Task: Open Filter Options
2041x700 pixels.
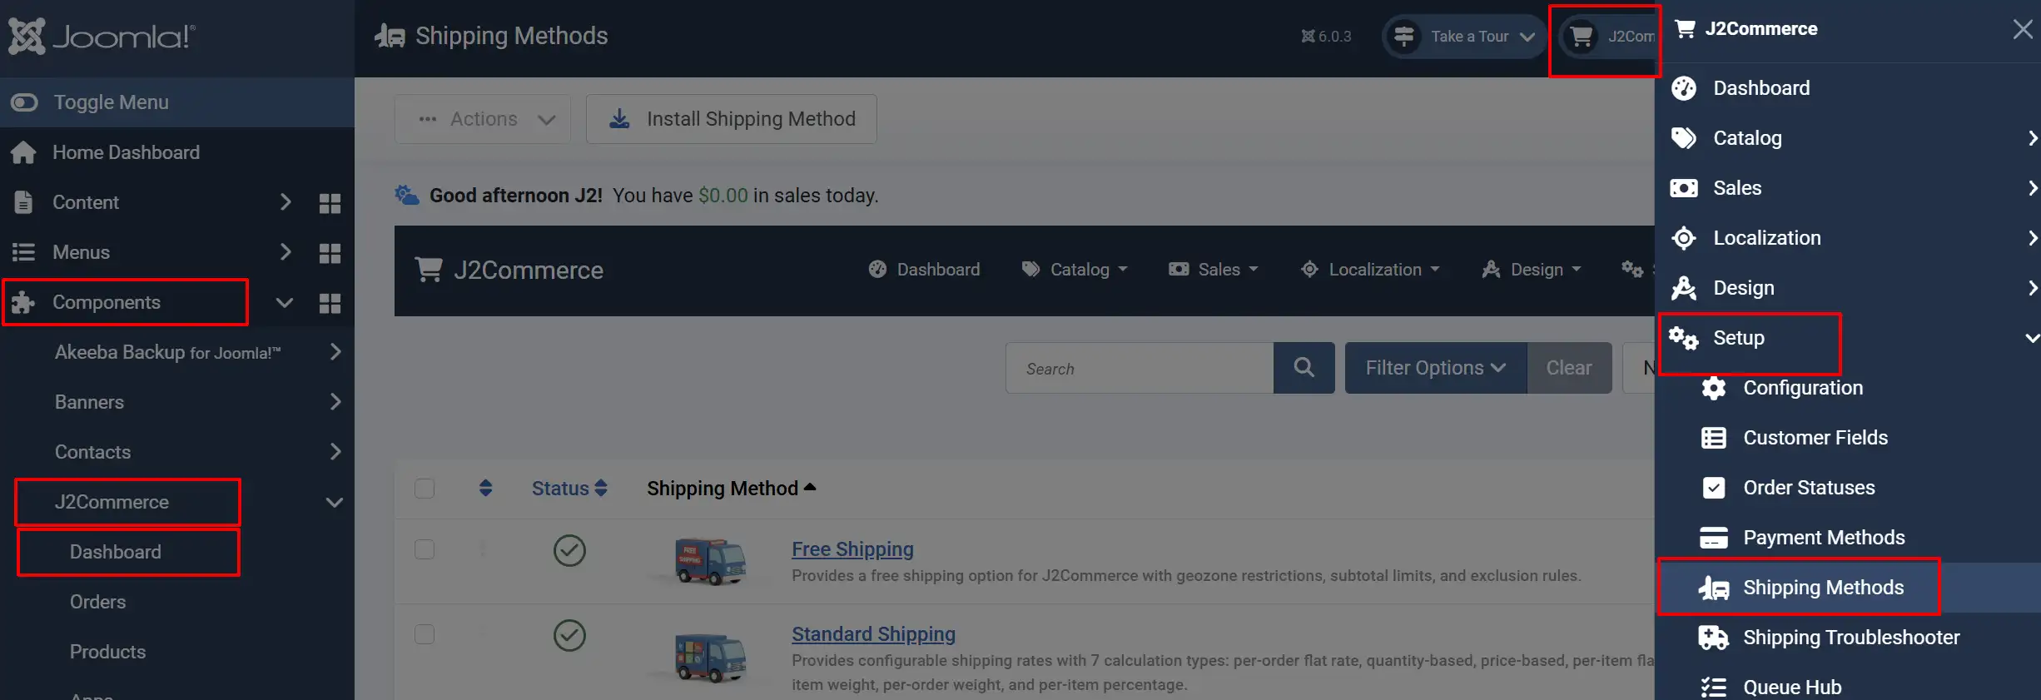Action: coord(1436,368)
